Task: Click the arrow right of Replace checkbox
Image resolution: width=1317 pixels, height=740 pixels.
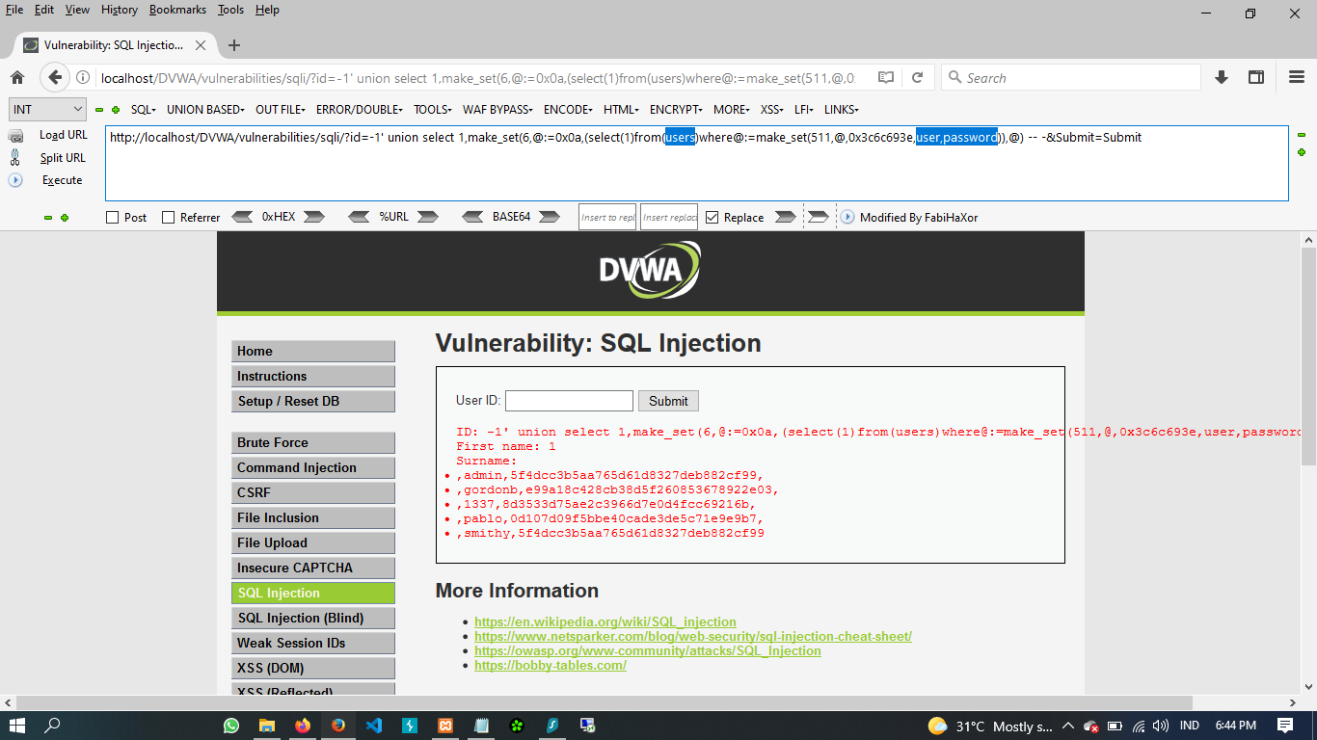Action: (x=785, y=217)
